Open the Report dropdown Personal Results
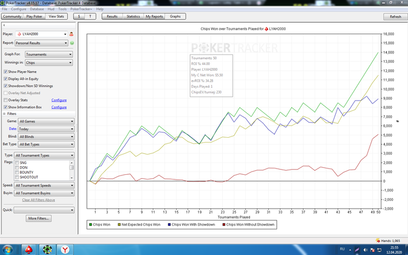The image size is (408, 255). [x=41, y=43]
